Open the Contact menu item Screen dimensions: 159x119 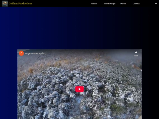point(136,4)
